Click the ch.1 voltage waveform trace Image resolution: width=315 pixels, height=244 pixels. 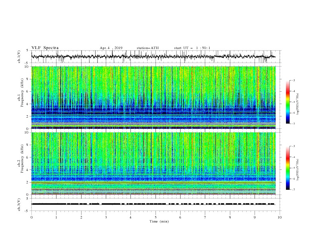coord(153,57)
